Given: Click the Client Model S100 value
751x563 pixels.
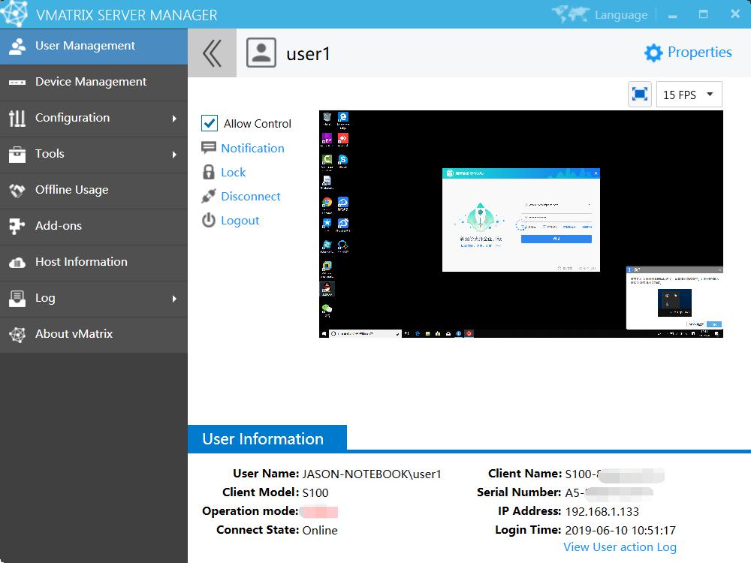Looking at the screenshot, I should click(315, 492).
